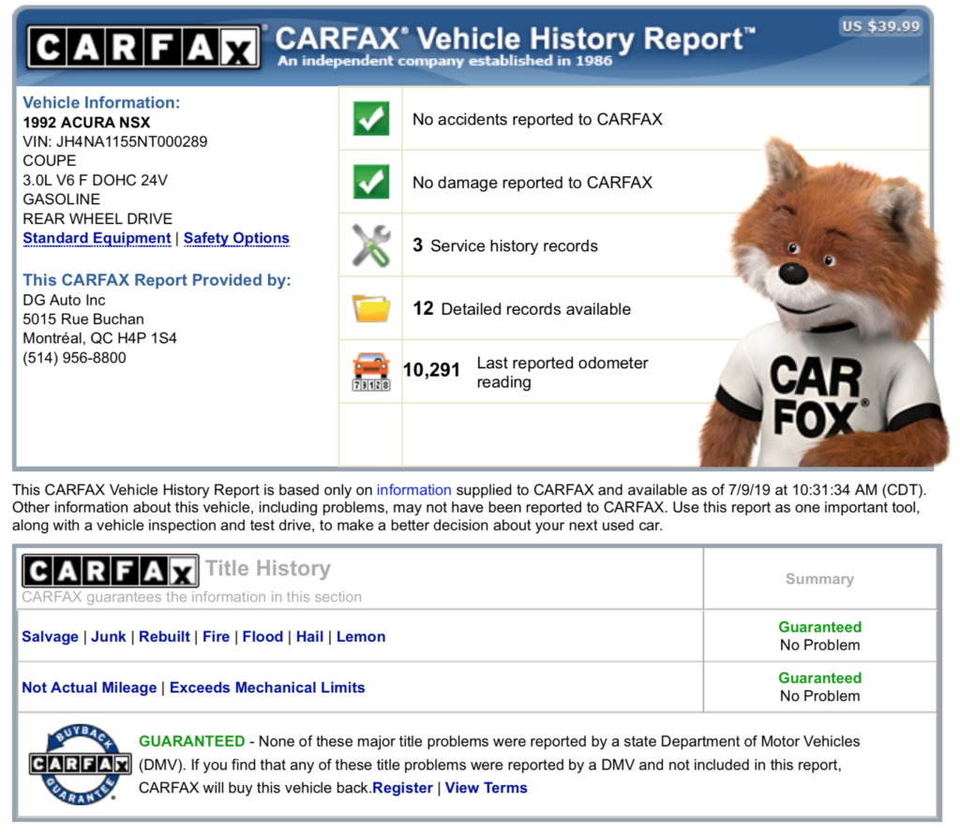Click the wrench service history icon

click(x=371, y=245)
